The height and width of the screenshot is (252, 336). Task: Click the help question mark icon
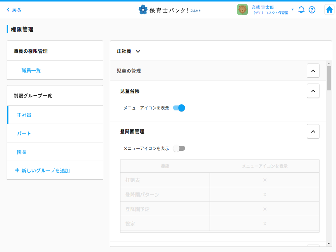pyautogui.click(x=312, y=10)
